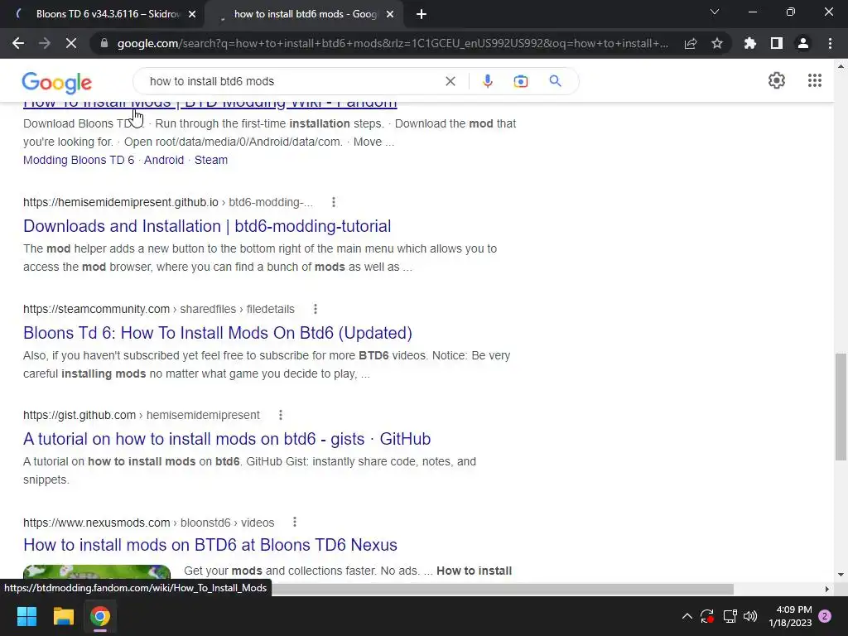View site information via the lock icon
The height and width of the screenshot is (636, 848).
click(x=104, y=43)
